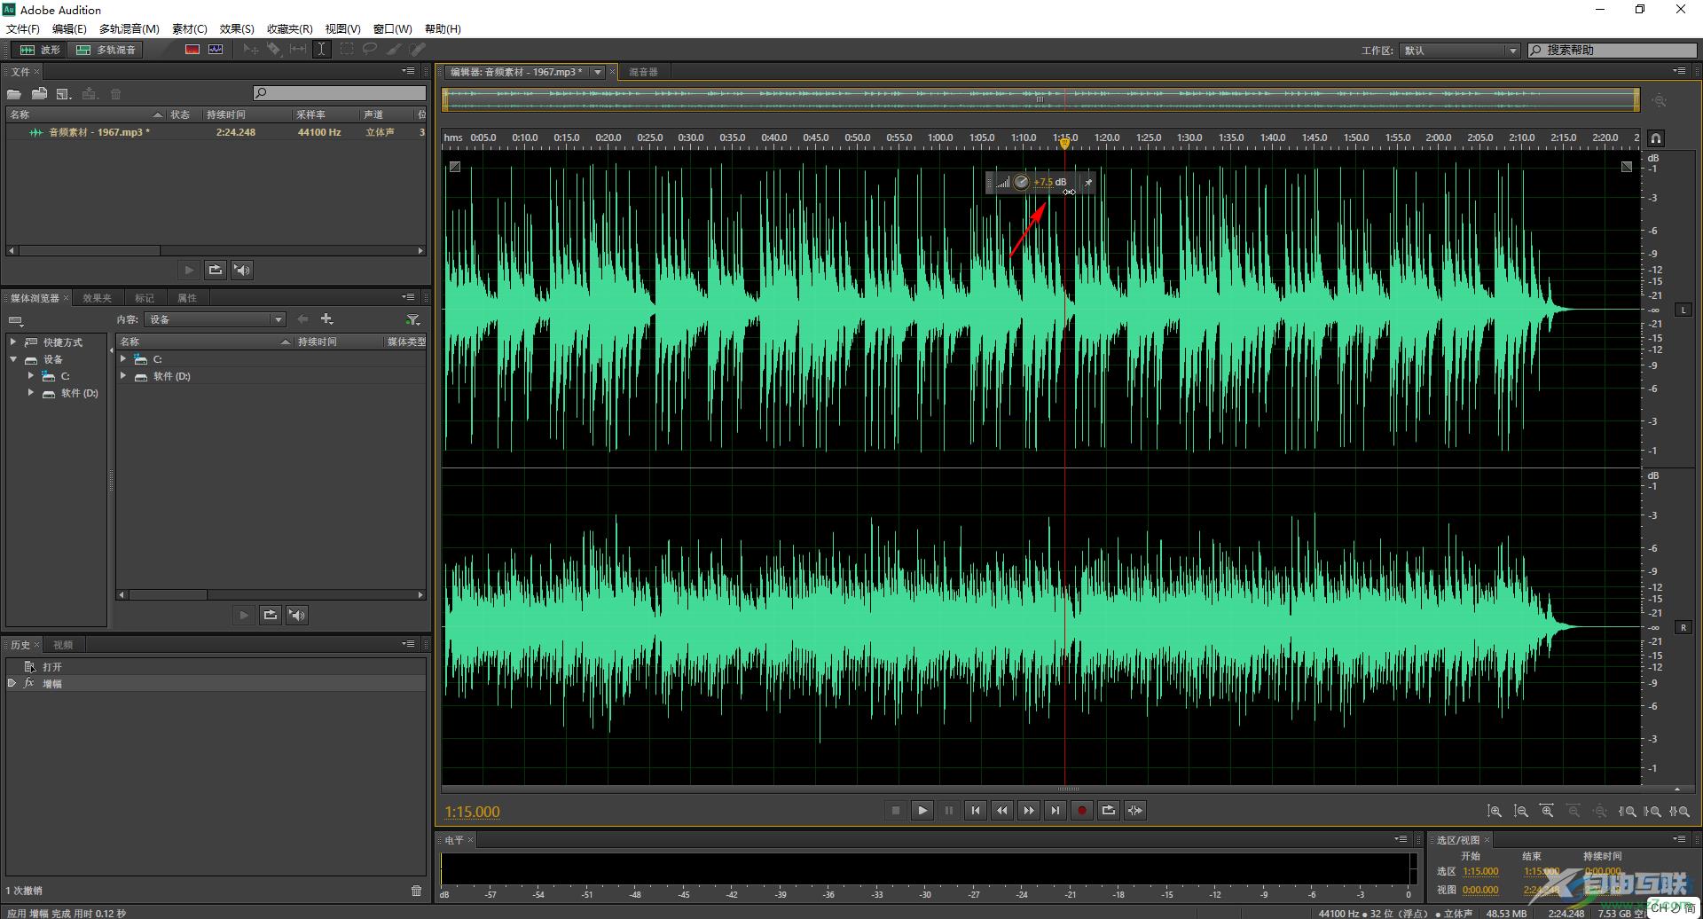
Task: Open the 收藏夹(R) menu
Action: [x=289, y=29]
